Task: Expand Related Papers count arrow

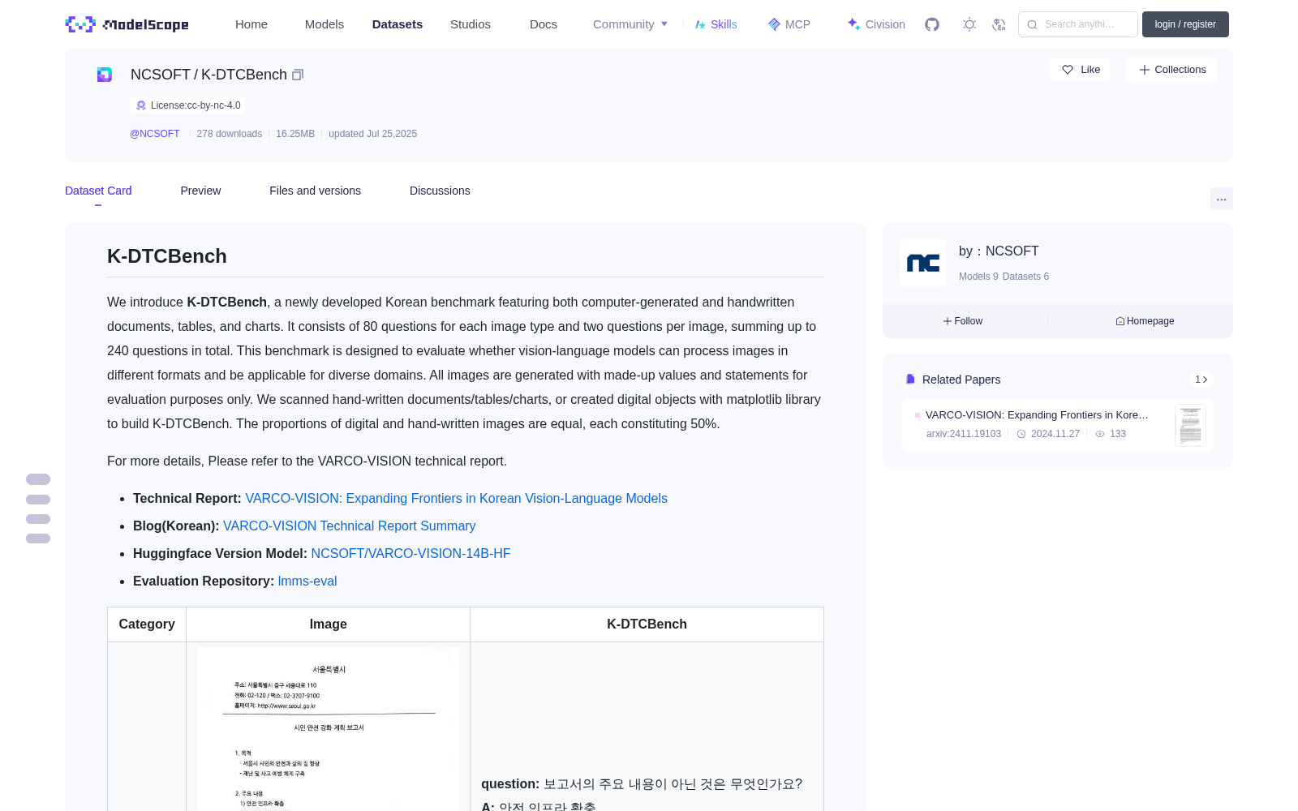Action: [x=1201, y=380]
